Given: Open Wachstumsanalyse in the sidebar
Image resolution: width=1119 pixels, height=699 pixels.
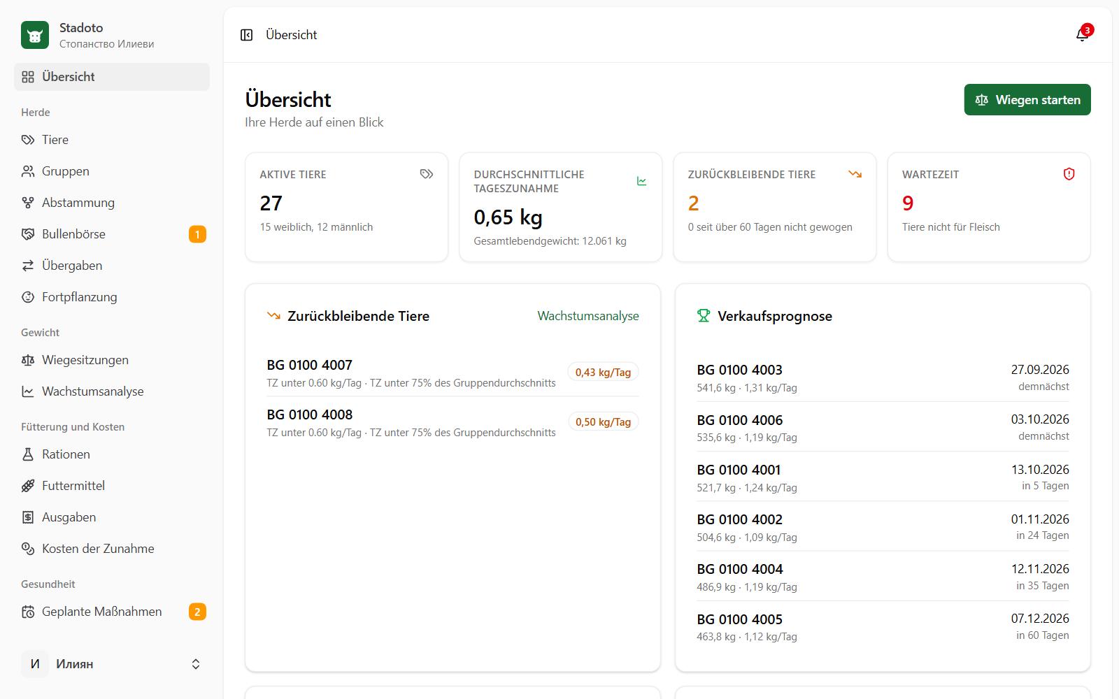Looking at the screenshot, I should click(x=112, y=391).
